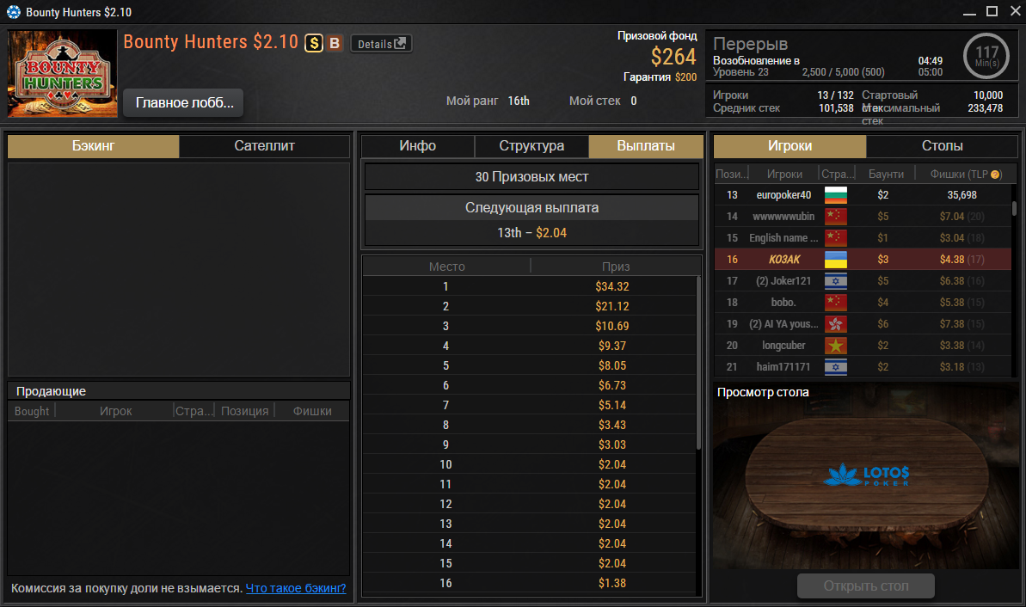
Task: Click the orange B bounty icon
Action: coord(335,43)
